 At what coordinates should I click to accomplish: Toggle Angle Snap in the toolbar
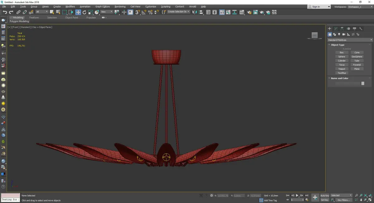click(144, 12)
